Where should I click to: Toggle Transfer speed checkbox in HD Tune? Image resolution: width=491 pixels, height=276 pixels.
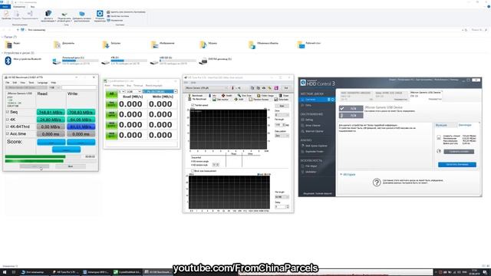click(x=193, y=105)
